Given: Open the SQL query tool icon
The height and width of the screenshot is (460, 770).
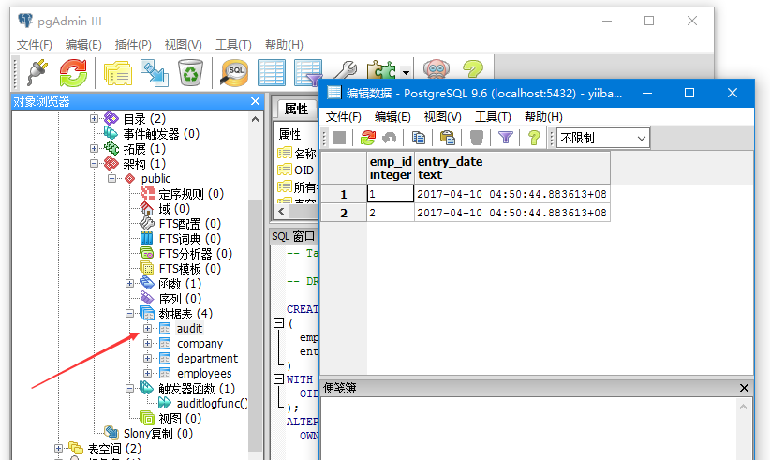Looking at the screenshot, I should click(234, 73).
